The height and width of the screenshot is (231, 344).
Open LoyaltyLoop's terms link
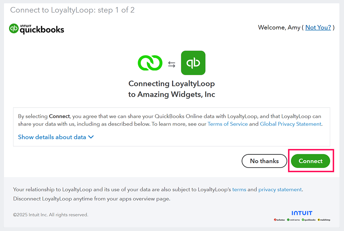[x=239, y=189]
